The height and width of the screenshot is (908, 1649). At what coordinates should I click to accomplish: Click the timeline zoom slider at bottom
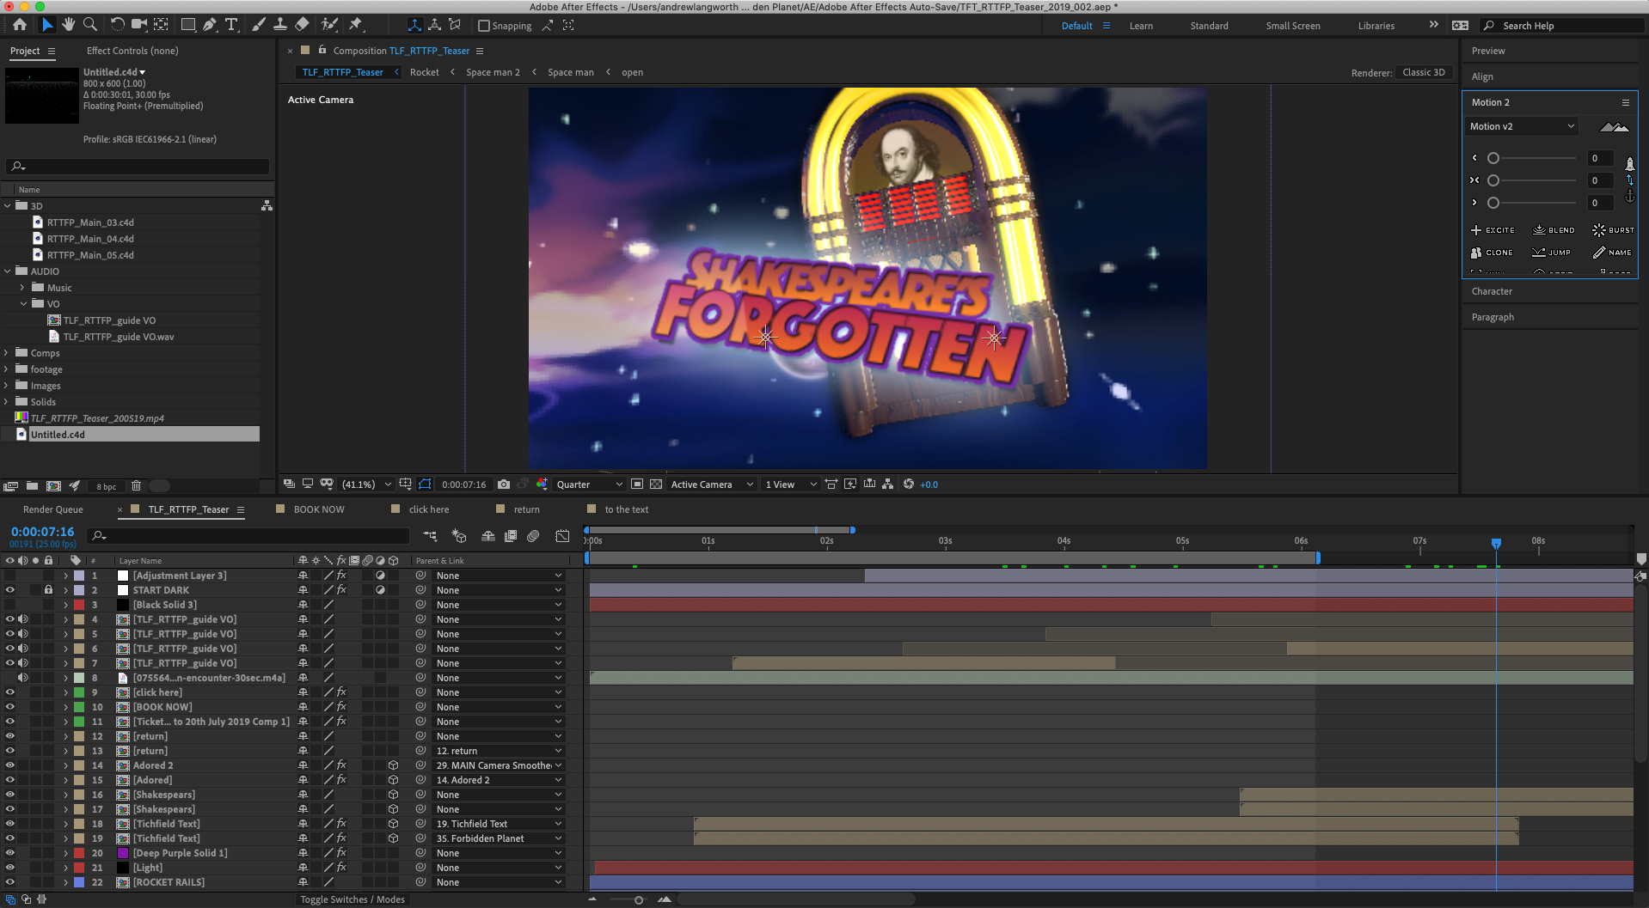point(638,899)
